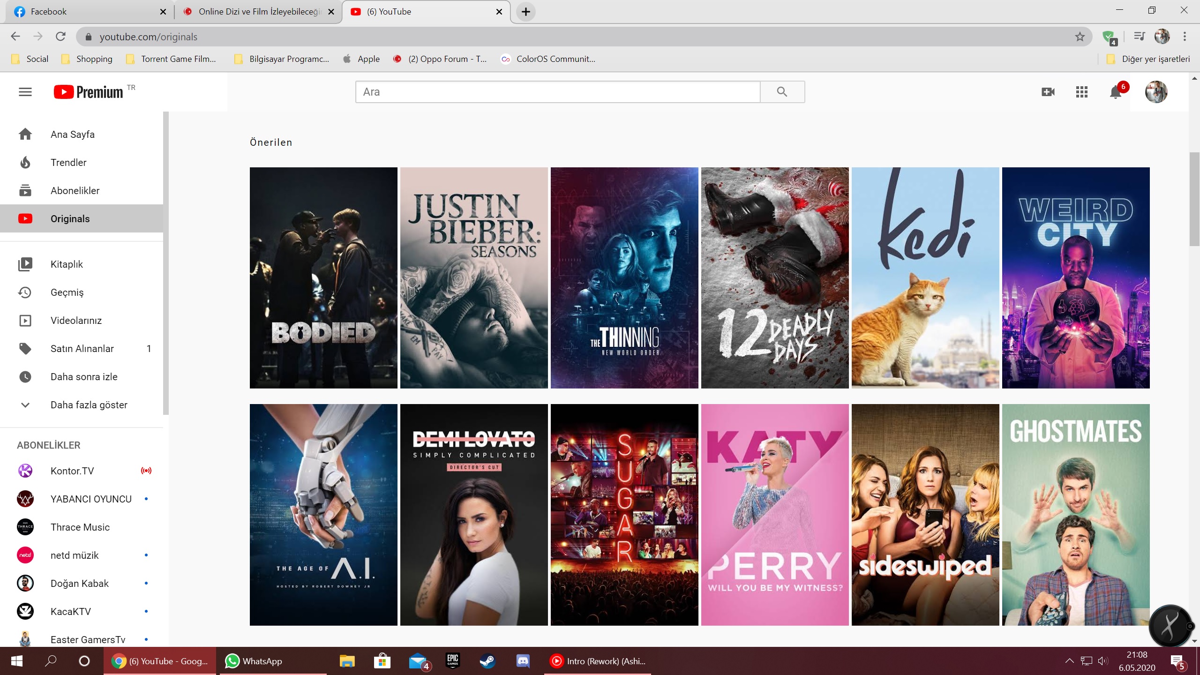Expand Daha fazla göster
1200x675 pixels.
pyautogui.click(x=82, y=405)
